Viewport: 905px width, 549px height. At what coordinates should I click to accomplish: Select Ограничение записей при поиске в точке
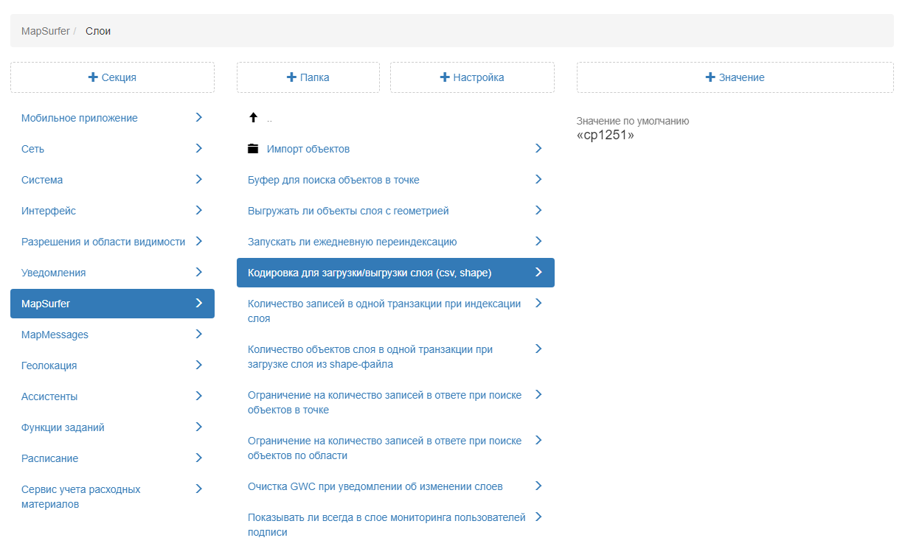pyautogui.click(x=395, y=402)
